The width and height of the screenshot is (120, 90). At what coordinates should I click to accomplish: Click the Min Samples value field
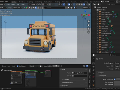click(117, 84)
